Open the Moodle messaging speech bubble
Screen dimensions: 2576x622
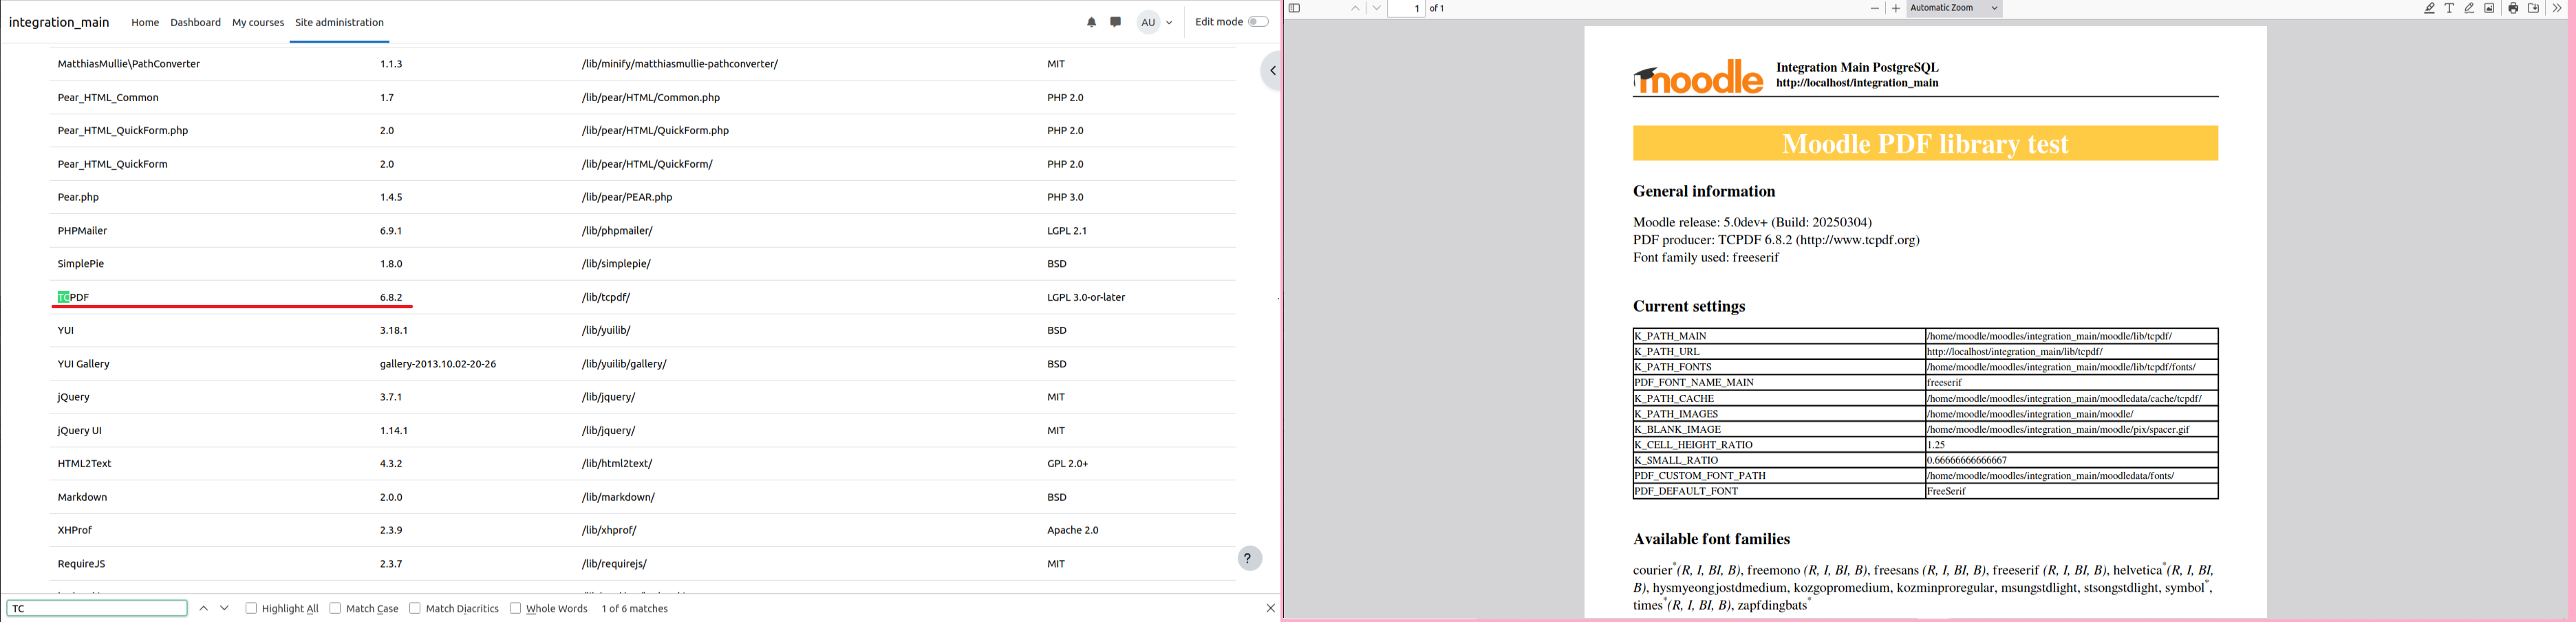point(1116,22)
